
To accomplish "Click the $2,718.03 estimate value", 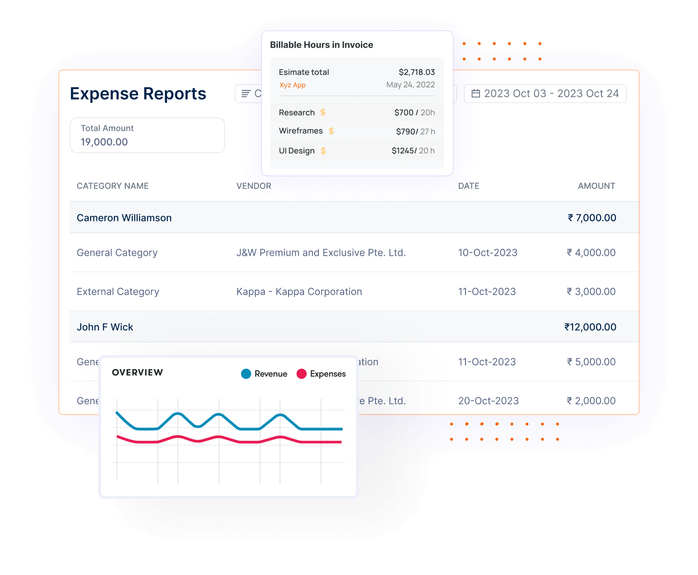I will 417,72.
